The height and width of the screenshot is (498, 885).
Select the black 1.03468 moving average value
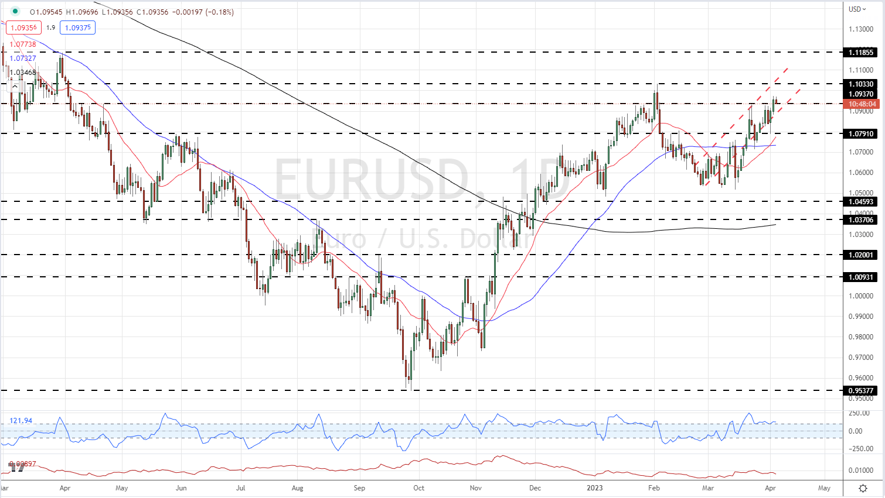pos(23,73)
